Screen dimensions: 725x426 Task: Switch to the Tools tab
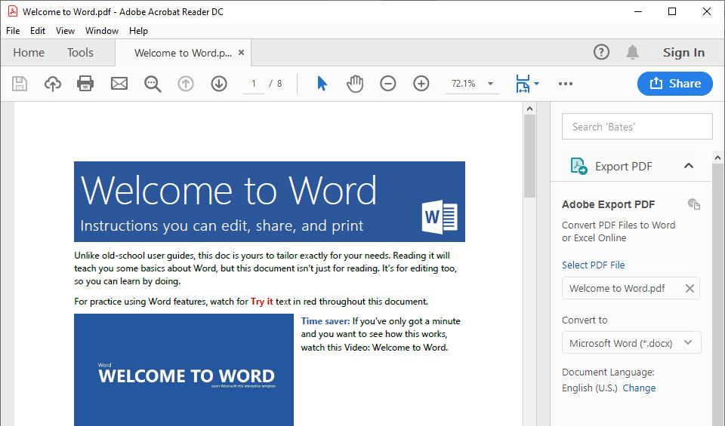(x=80, y=53)
